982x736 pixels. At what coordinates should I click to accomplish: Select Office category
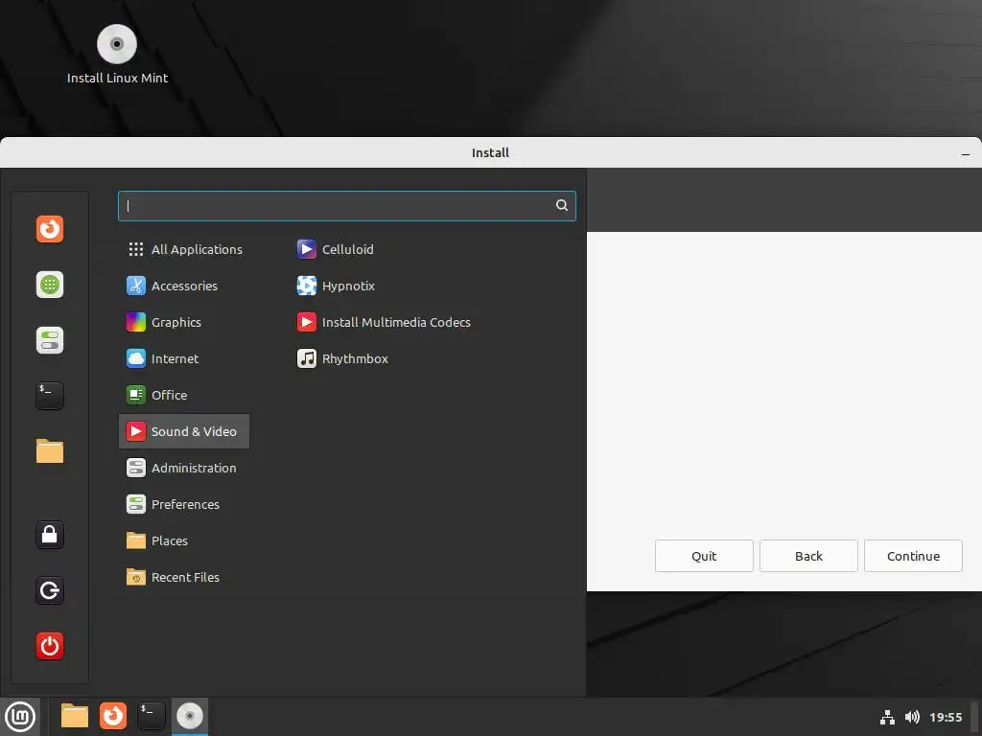(184, 395)
